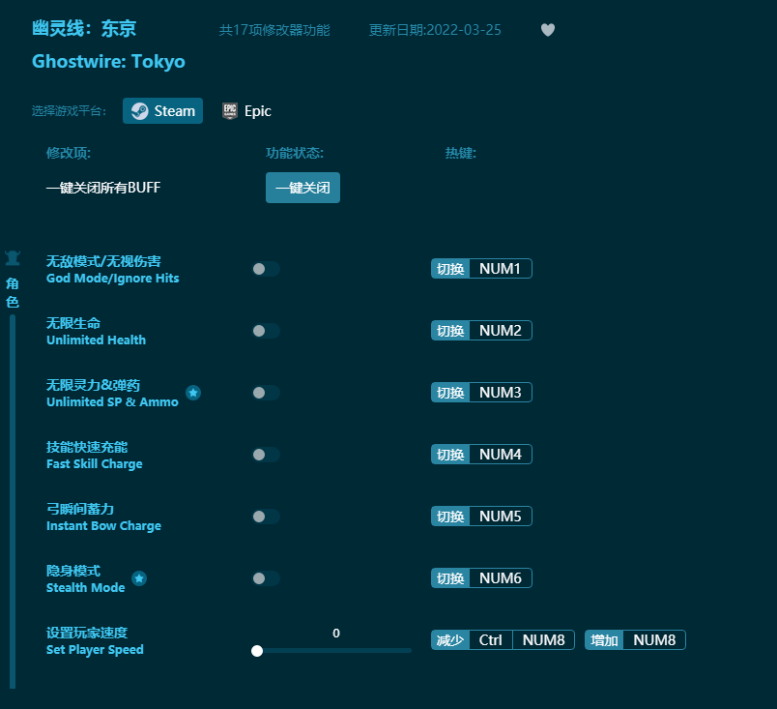Click the 切换 NUM1 hotkey button

coord(481,269)
